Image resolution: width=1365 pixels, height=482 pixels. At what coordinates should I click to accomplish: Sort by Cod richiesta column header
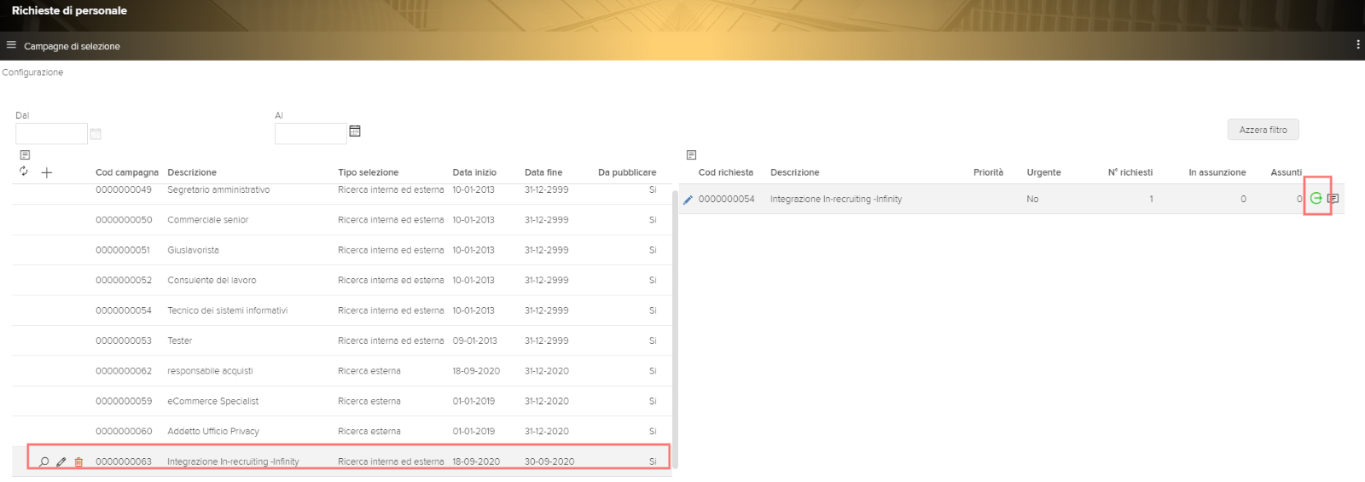[x=726, y=172]
